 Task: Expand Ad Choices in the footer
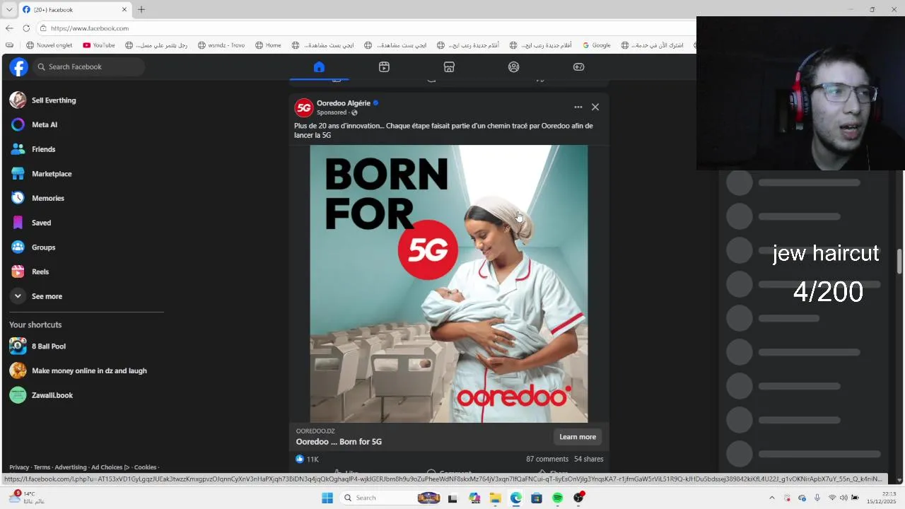(110, 467)
